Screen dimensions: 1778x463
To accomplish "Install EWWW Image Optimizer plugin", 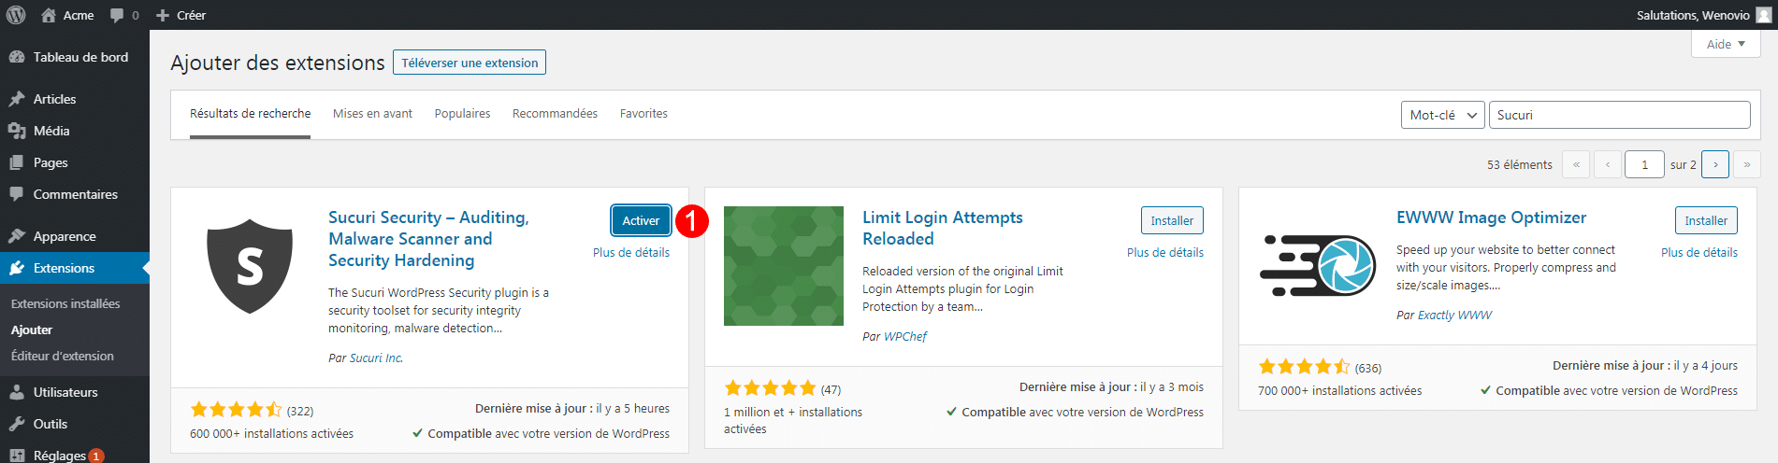I will [1706, 220].
